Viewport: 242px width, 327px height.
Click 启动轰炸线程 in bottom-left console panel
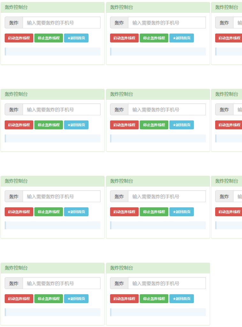[19, 299]
